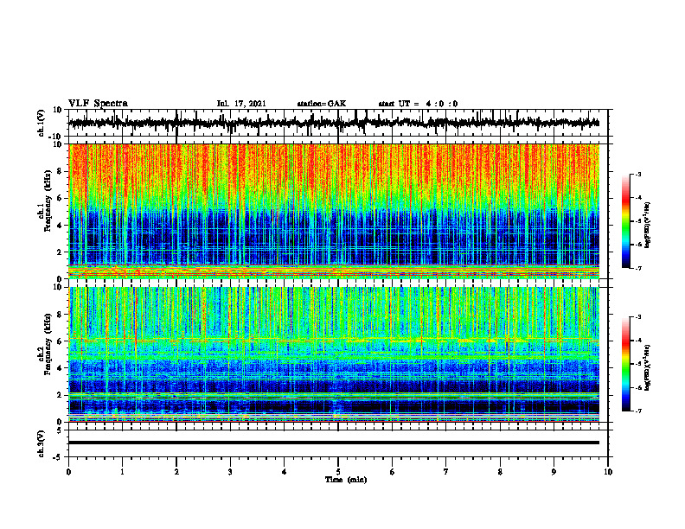The width and height of the screenshot is (685, 529).
Task: Click the ch.2 color bar log(PSD) label
Action: pyautogui.click(x=648, y=367)
